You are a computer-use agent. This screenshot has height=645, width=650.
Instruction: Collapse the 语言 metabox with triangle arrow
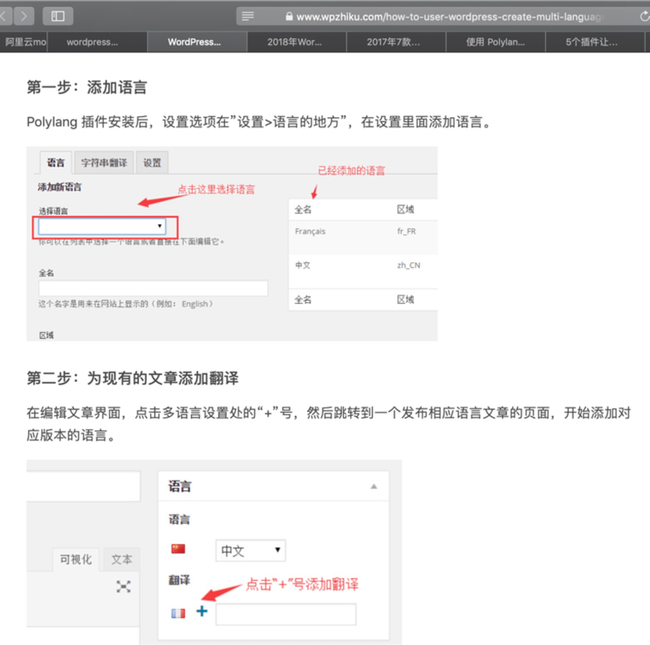coord(374,487)
